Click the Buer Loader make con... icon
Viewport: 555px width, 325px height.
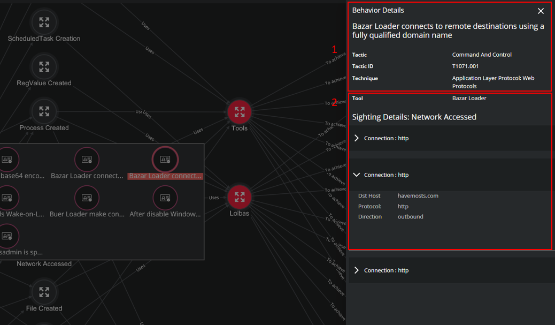pyautogui.click(x=87, y=198)
